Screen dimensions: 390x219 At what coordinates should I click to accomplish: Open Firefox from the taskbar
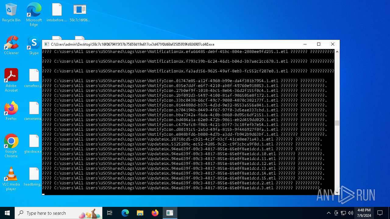click(155, 213)
